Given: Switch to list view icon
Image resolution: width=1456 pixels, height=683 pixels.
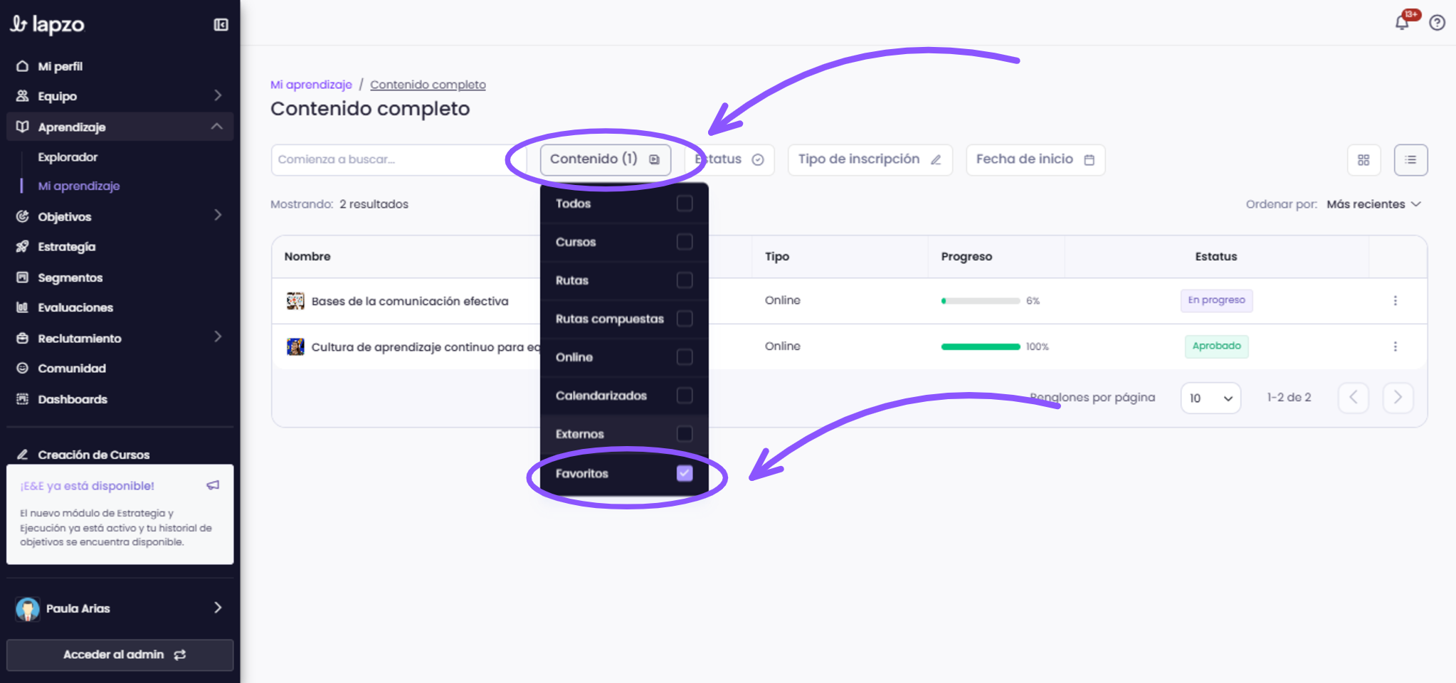Looking at the screenshot, I should pos(1410,160).
